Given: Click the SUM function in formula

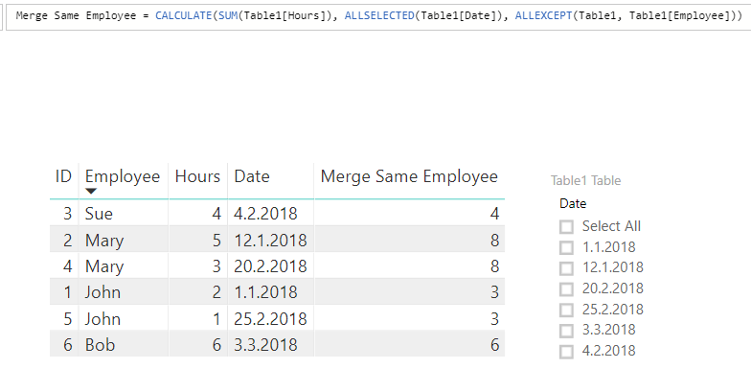Looking at the screenshot, I should click(x=228, y=15).
